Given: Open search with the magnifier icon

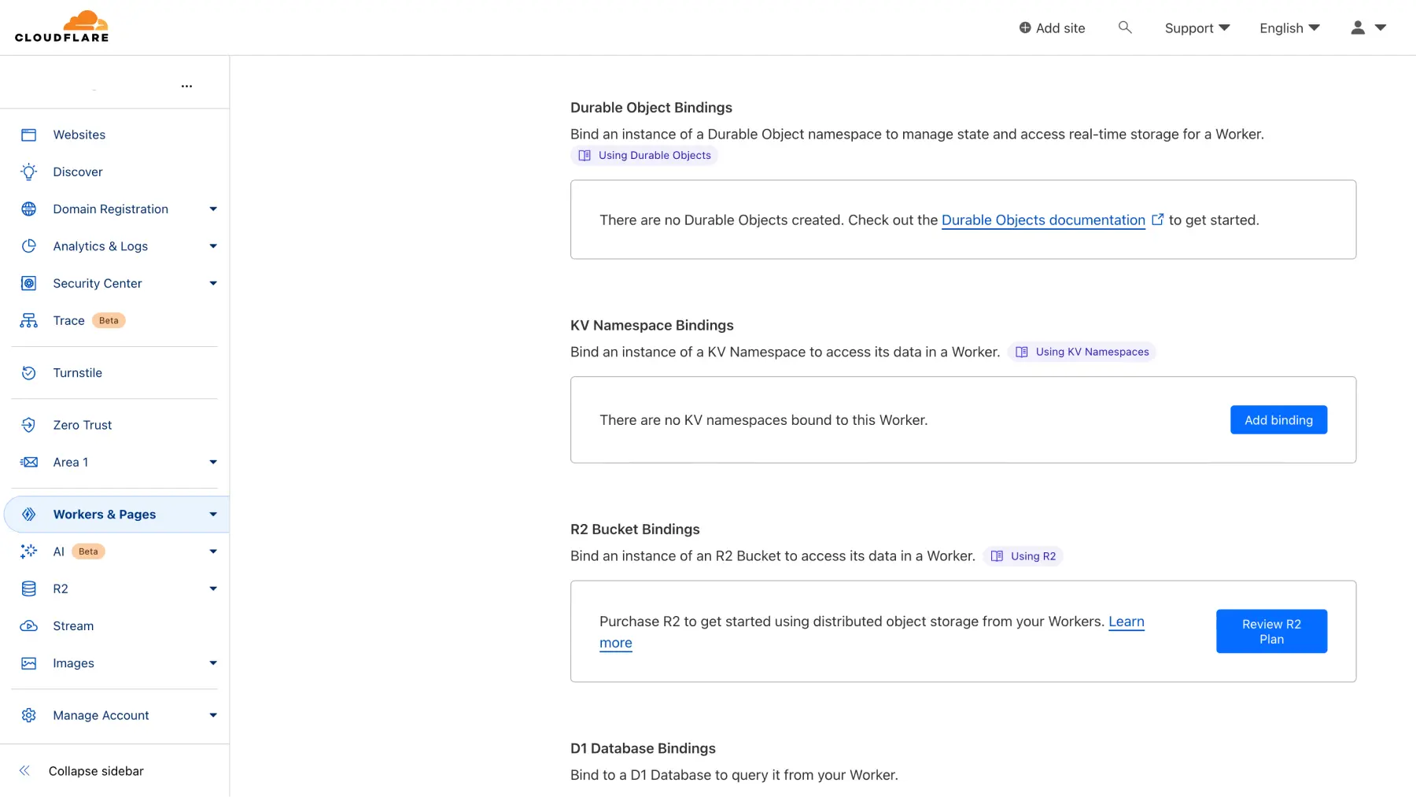Looking at the screenshot, I should [x=1125, y=28].
